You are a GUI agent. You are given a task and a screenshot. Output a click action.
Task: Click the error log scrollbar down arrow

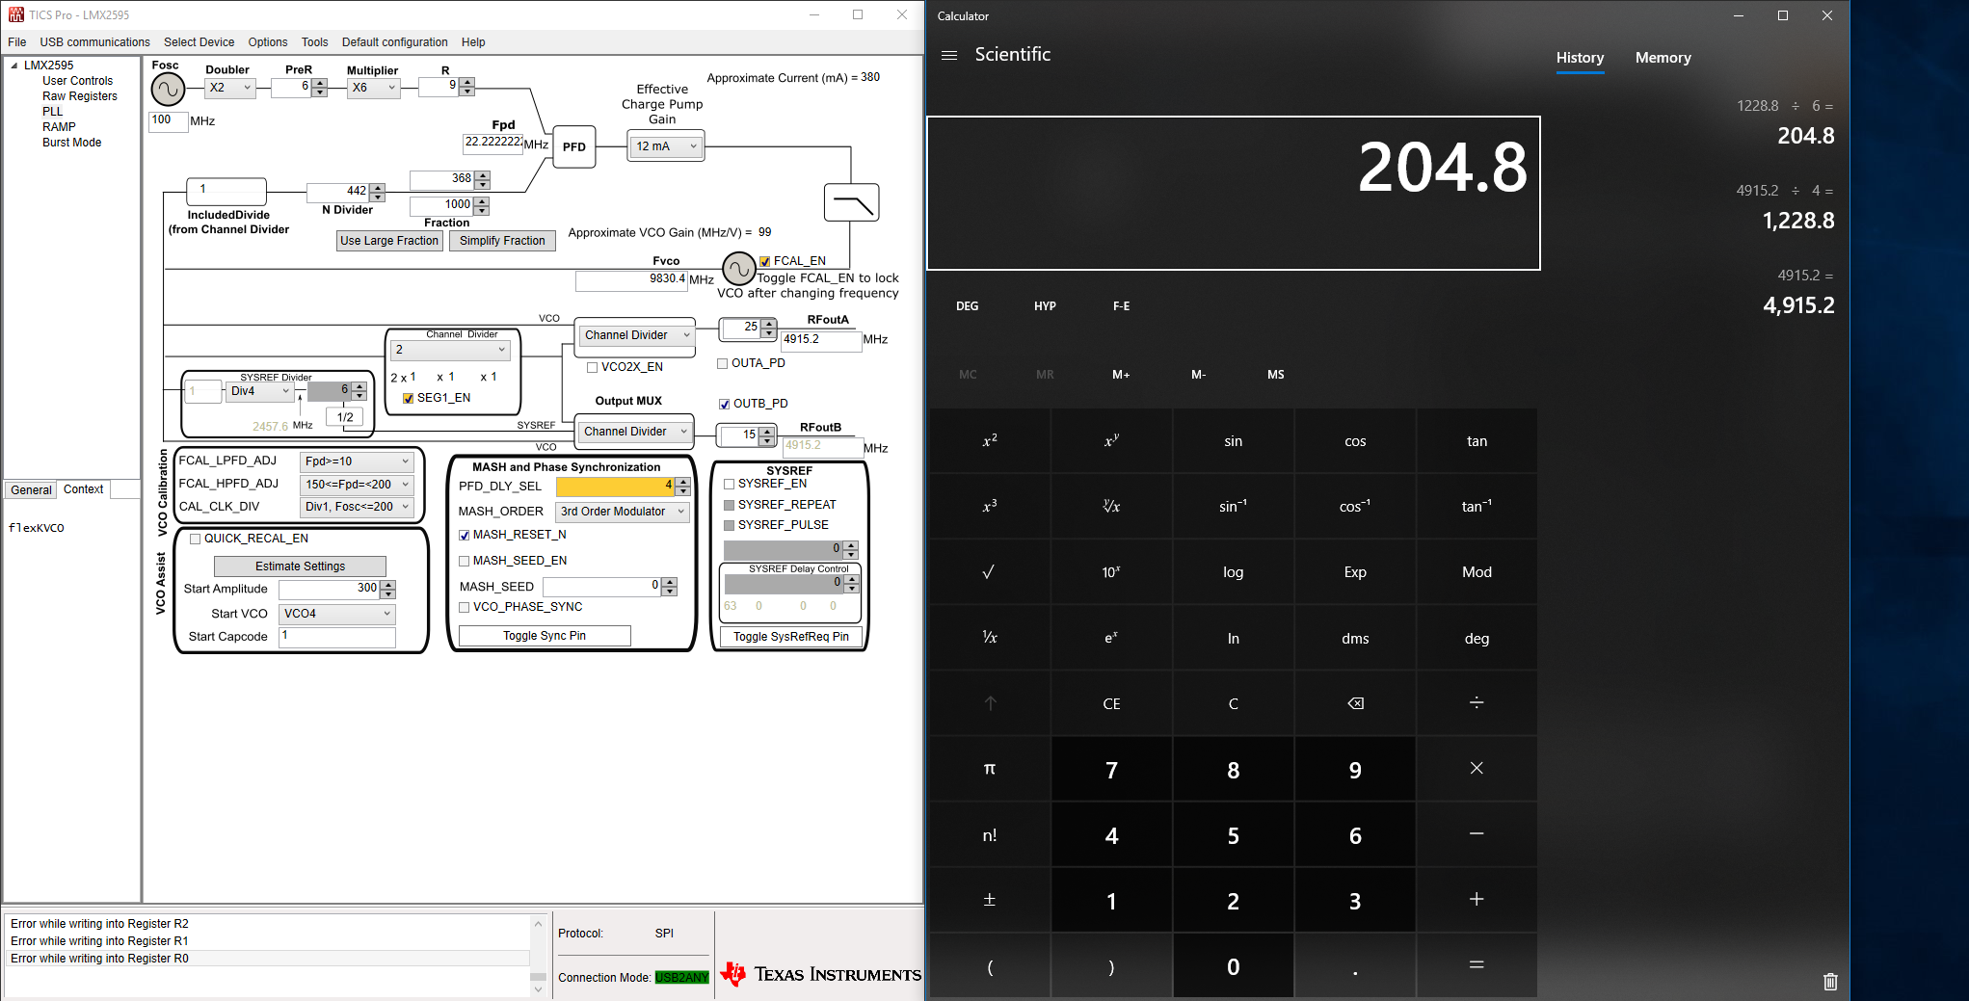[x=538, y=989]
